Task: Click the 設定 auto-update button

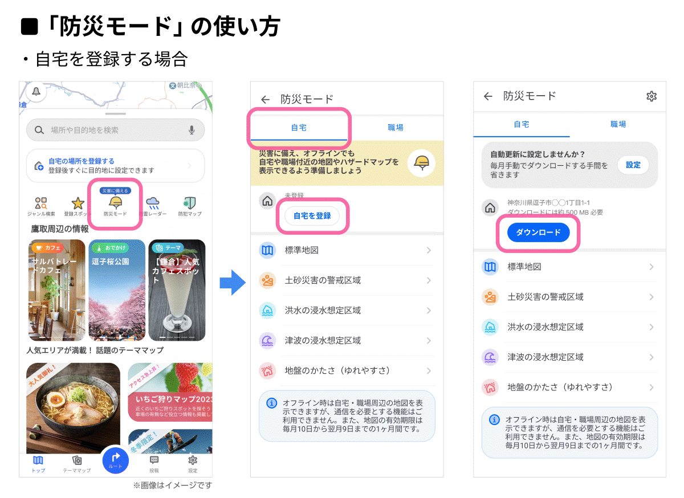Action: (633, 165)
